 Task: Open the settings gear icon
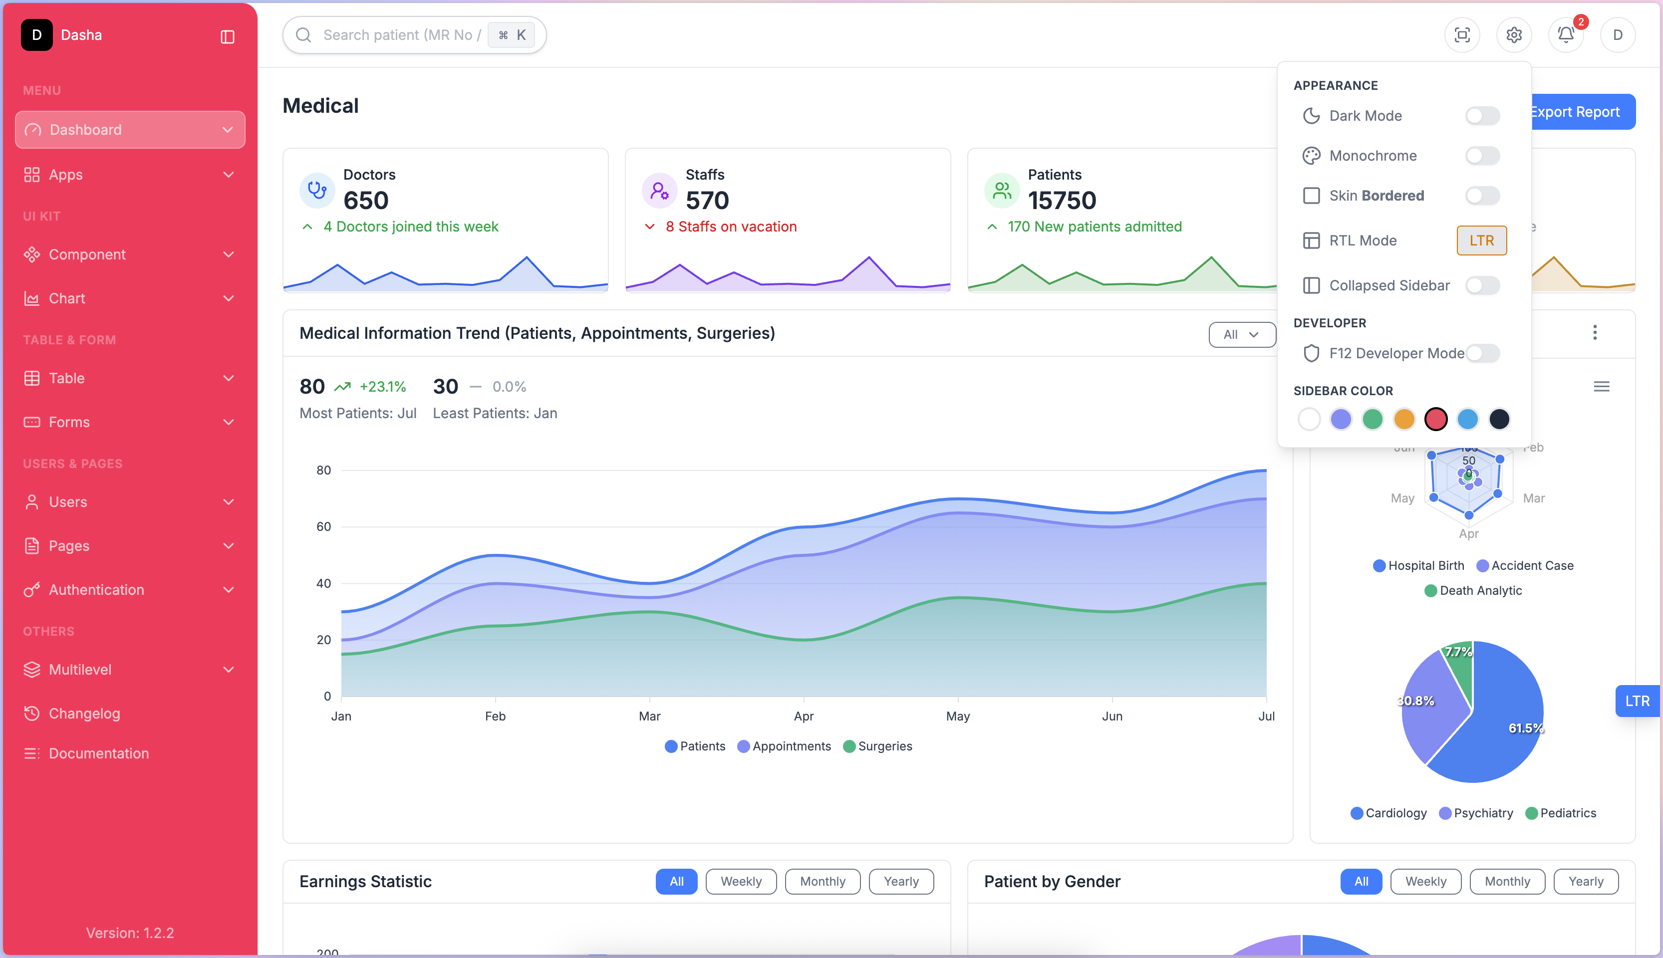click(x=1514, y=35)
